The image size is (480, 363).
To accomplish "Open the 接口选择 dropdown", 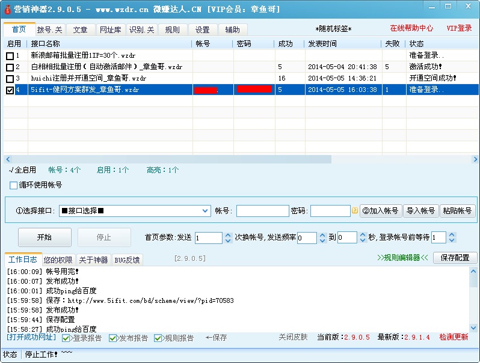I will point(205,211).
